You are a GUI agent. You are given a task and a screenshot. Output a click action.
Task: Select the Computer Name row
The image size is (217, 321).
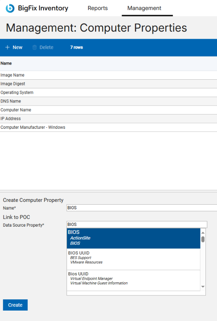click(108, 110)
